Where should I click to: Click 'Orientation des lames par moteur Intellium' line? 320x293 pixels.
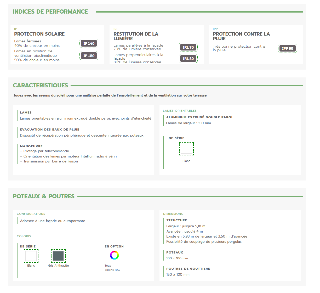[68, 156]
